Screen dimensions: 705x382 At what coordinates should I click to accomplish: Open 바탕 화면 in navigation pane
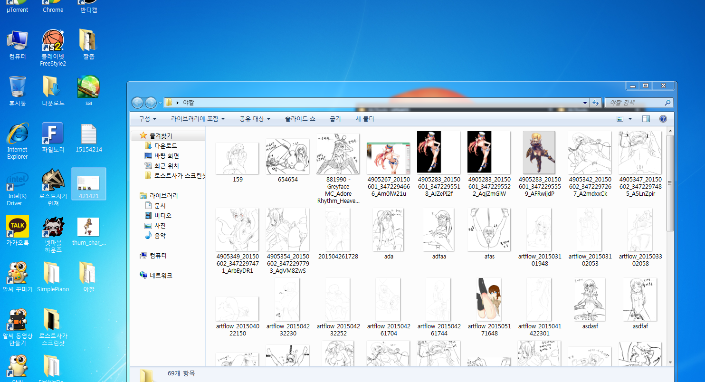tap(167, 155)
